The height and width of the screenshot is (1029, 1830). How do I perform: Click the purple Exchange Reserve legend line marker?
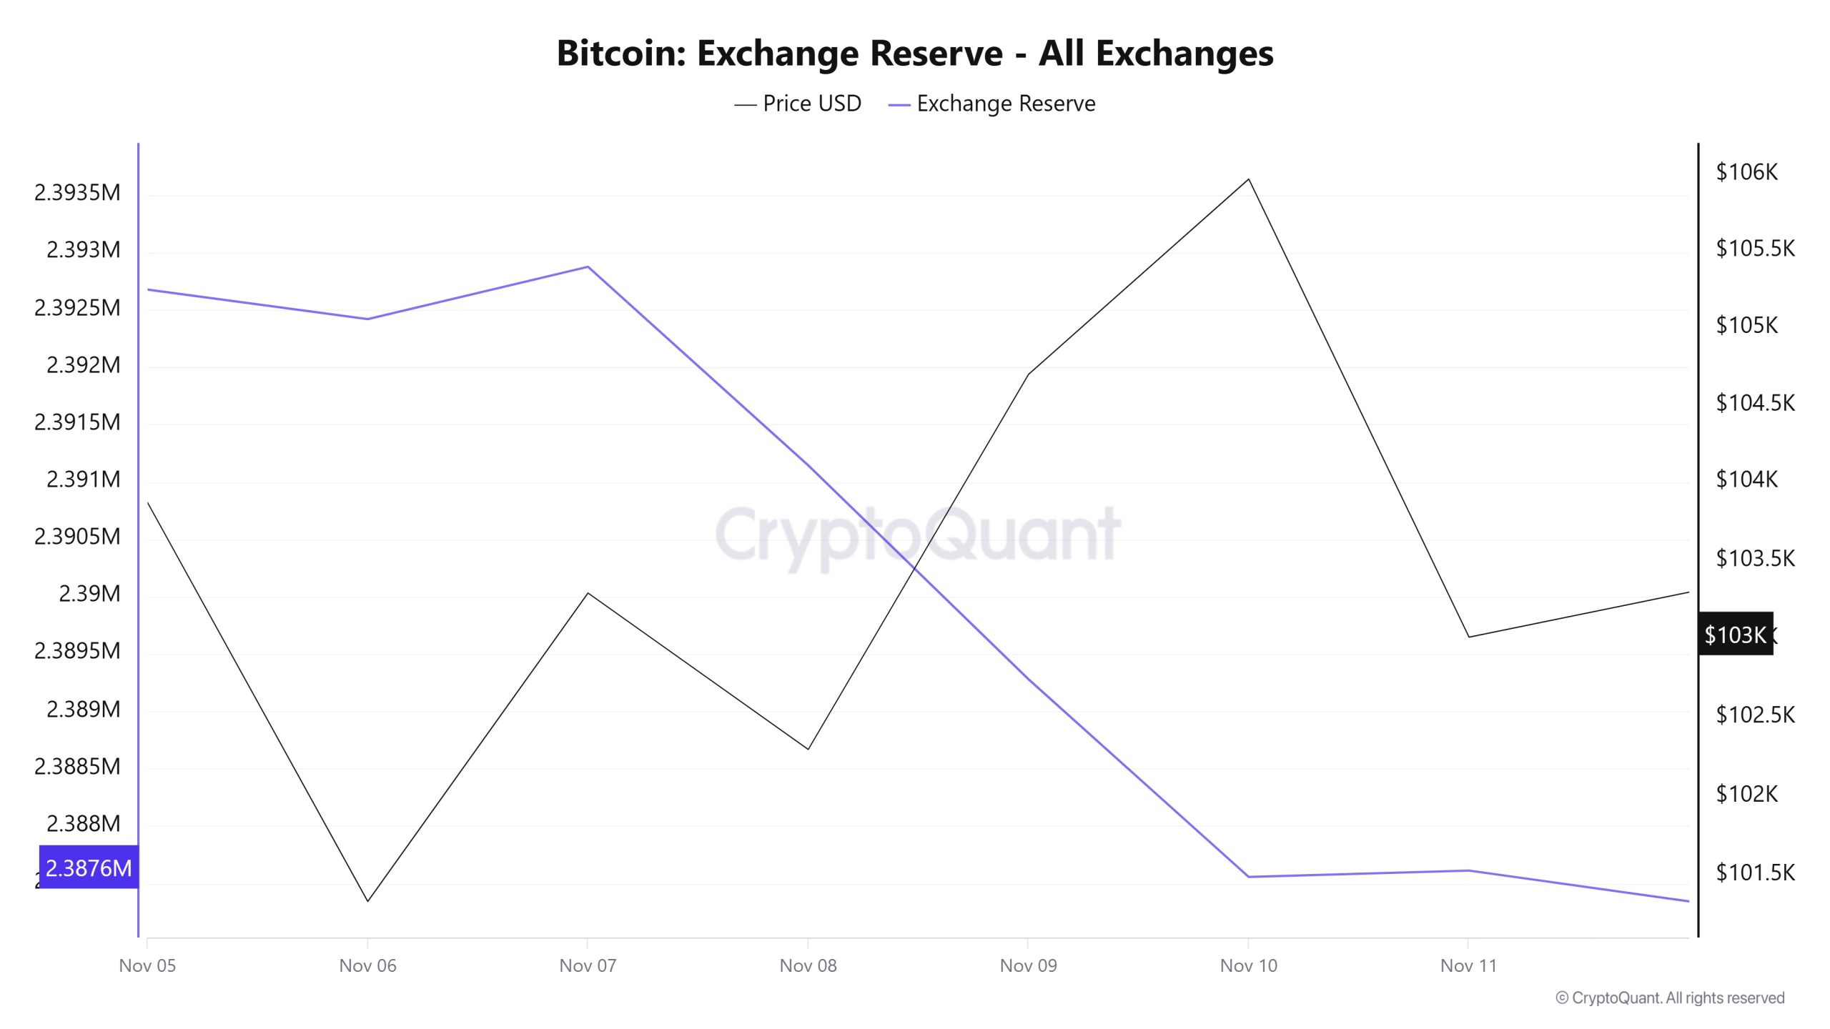[899, 105]
